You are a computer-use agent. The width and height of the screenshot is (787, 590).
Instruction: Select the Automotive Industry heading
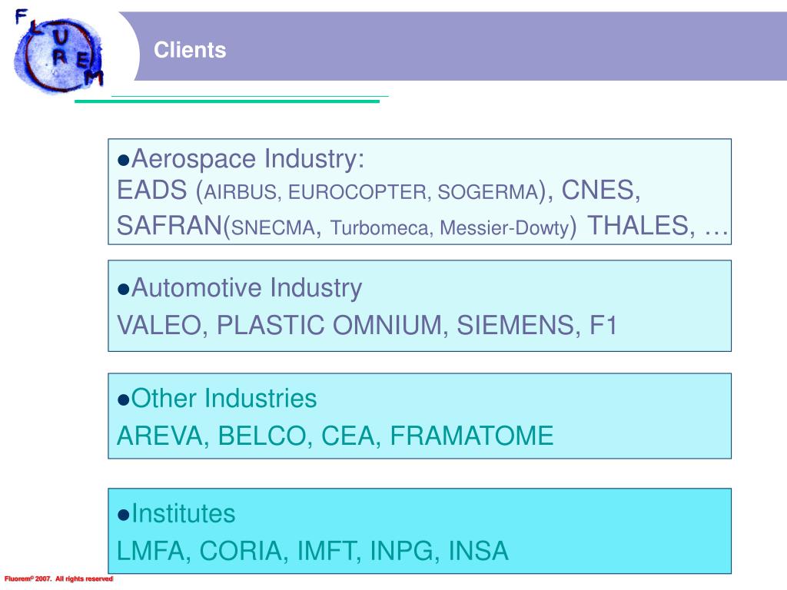click(247, 289)
